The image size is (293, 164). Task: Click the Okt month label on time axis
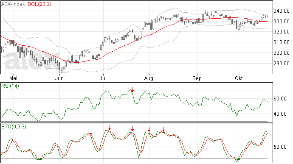(239, 78)
